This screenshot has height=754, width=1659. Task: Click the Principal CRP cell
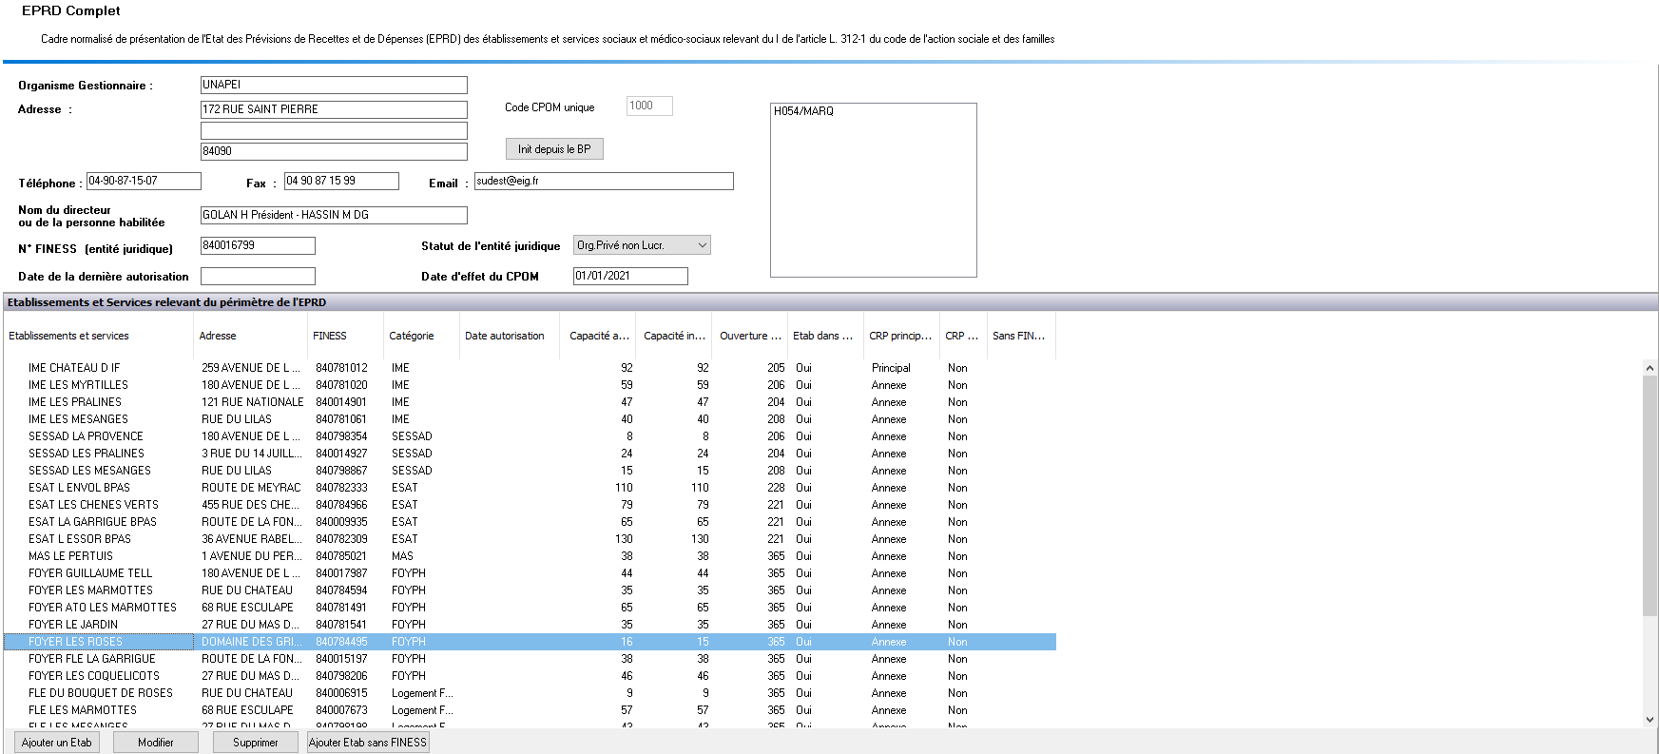(891, 368)
